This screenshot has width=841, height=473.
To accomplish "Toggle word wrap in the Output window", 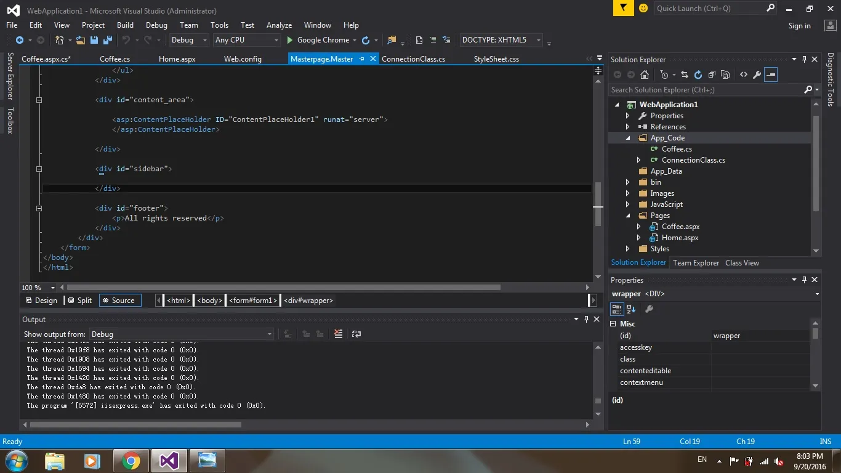I will [x=356, y=334].
